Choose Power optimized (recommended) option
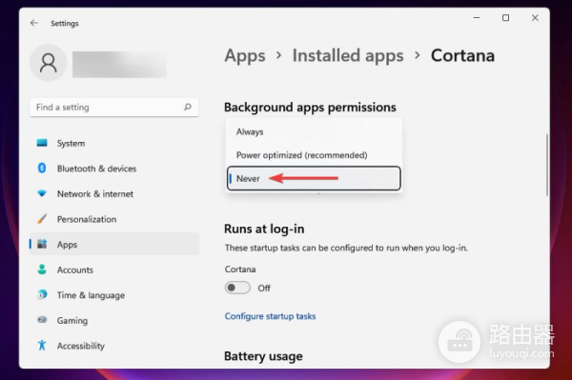This screenshot has height=380, width=572. (314, 155)
